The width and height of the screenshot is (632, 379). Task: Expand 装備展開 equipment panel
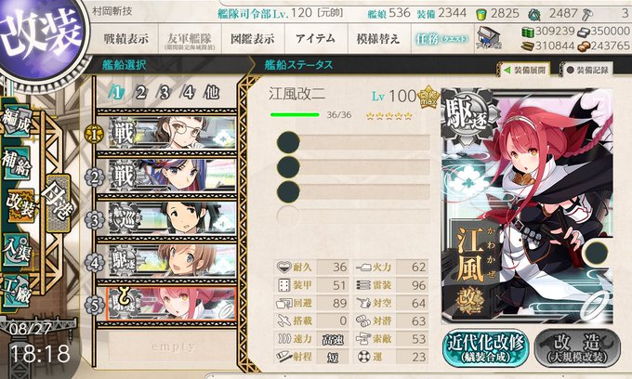coord(526,70)
